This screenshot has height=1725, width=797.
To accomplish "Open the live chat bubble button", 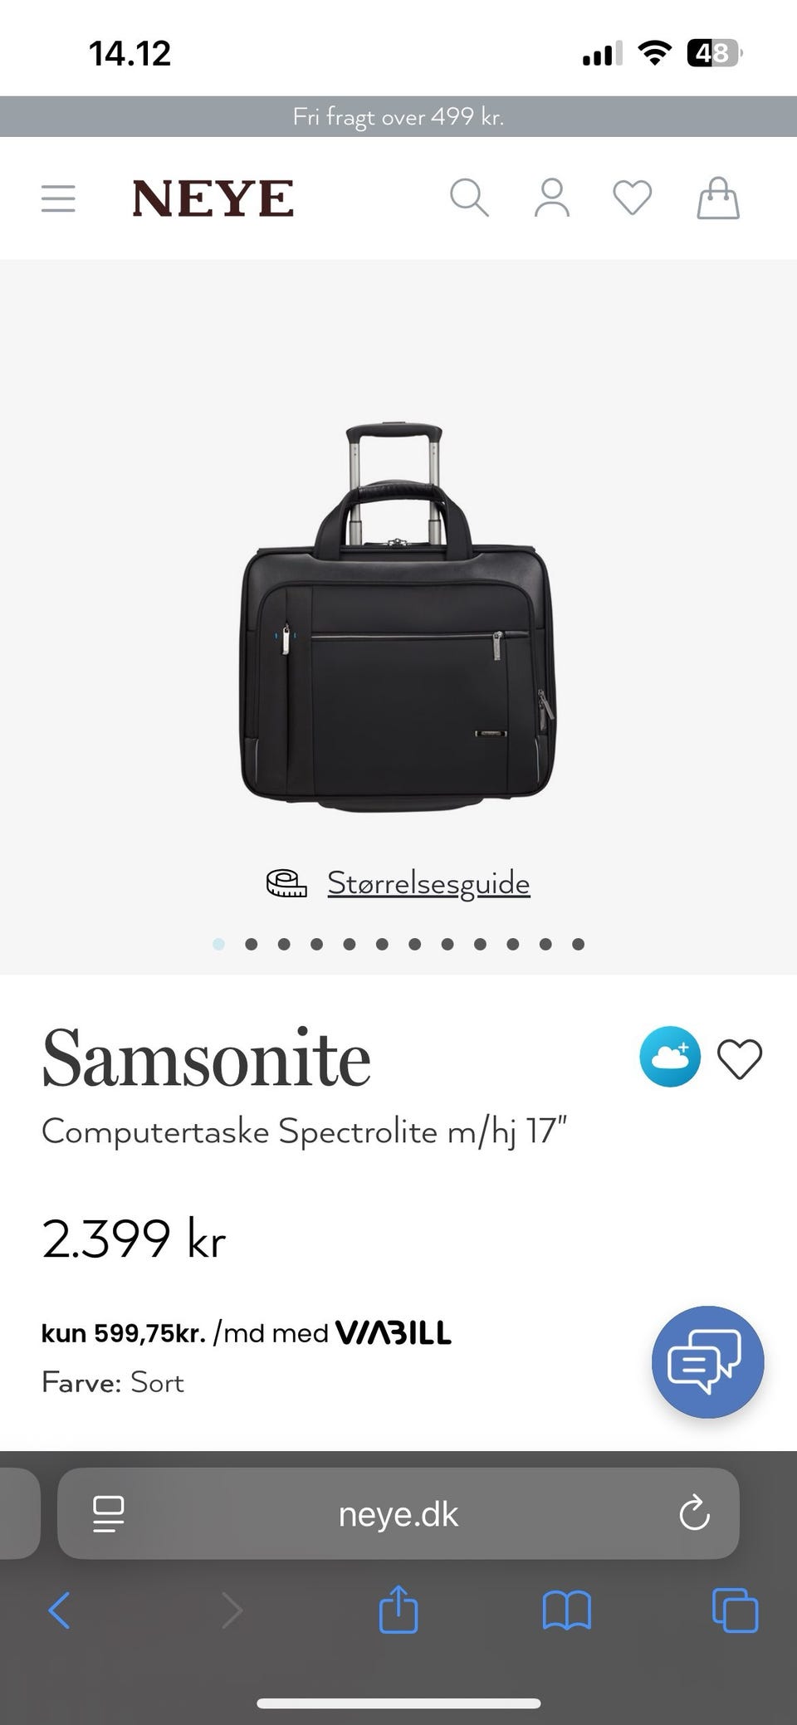I will 707,1362.
